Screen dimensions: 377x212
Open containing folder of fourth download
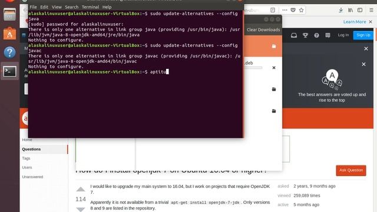click(x=274, y=111)
